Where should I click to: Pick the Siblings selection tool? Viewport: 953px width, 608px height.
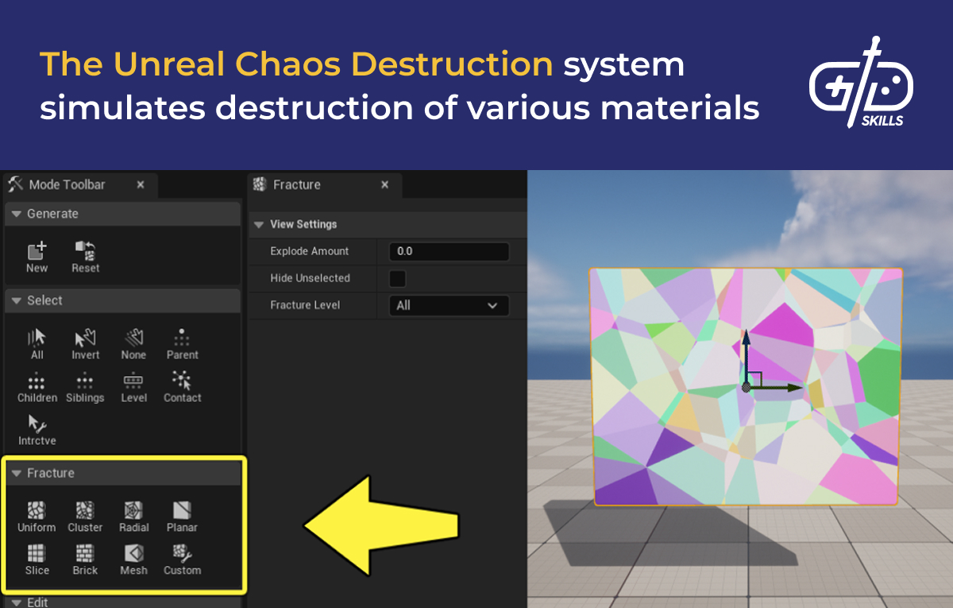click(x=85, y=387)
